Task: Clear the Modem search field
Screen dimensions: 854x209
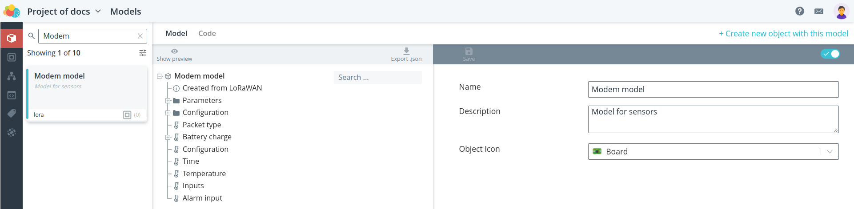Action: click(x=140, y=36)
